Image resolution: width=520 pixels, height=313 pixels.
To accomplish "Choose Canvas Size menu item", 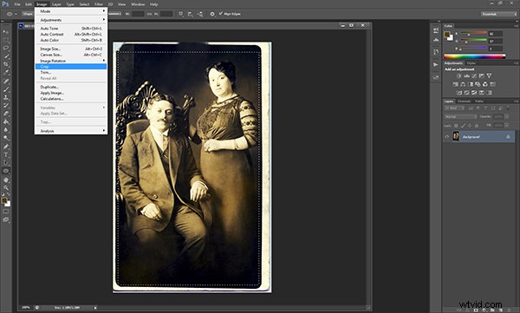I will click(x=71, y=55).
